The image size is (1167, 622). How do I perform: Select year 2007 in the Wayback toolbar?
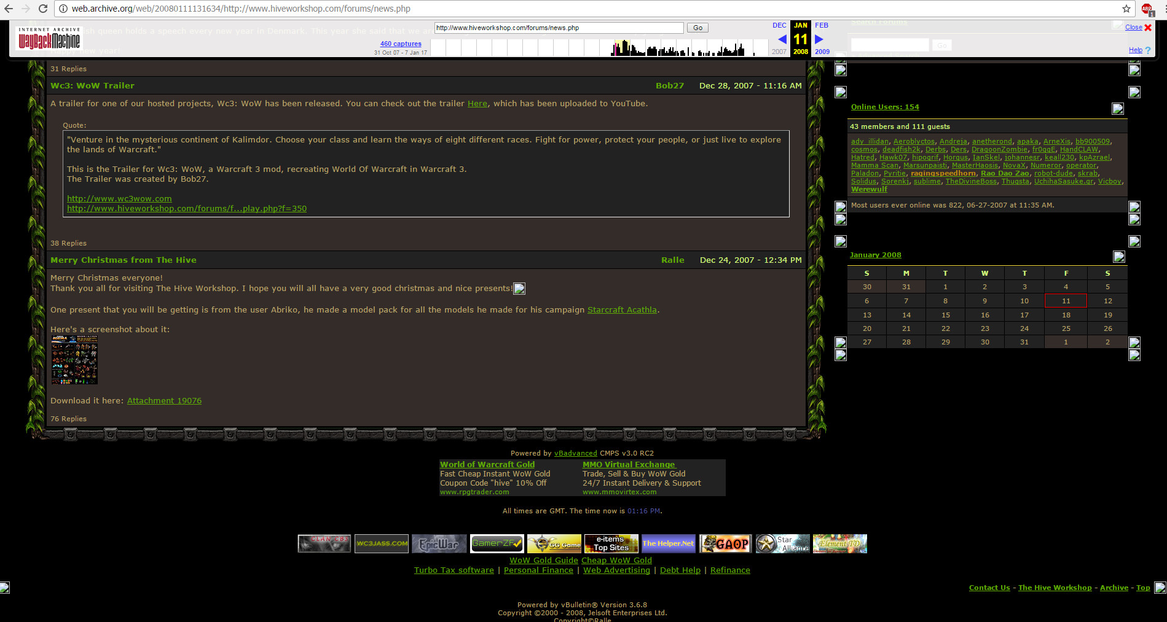click(x=779, y=52)
